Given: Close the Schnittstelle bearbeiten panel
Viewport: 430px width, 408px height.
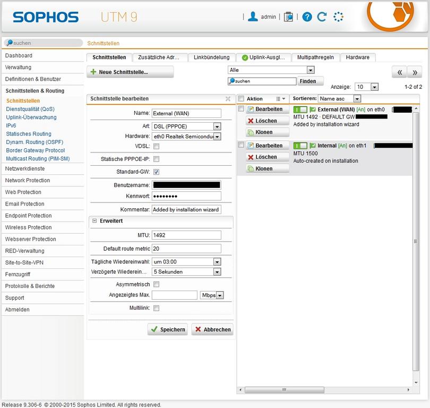Looking at the screenshot, I should pyautogui.click(x=228, y=98).
